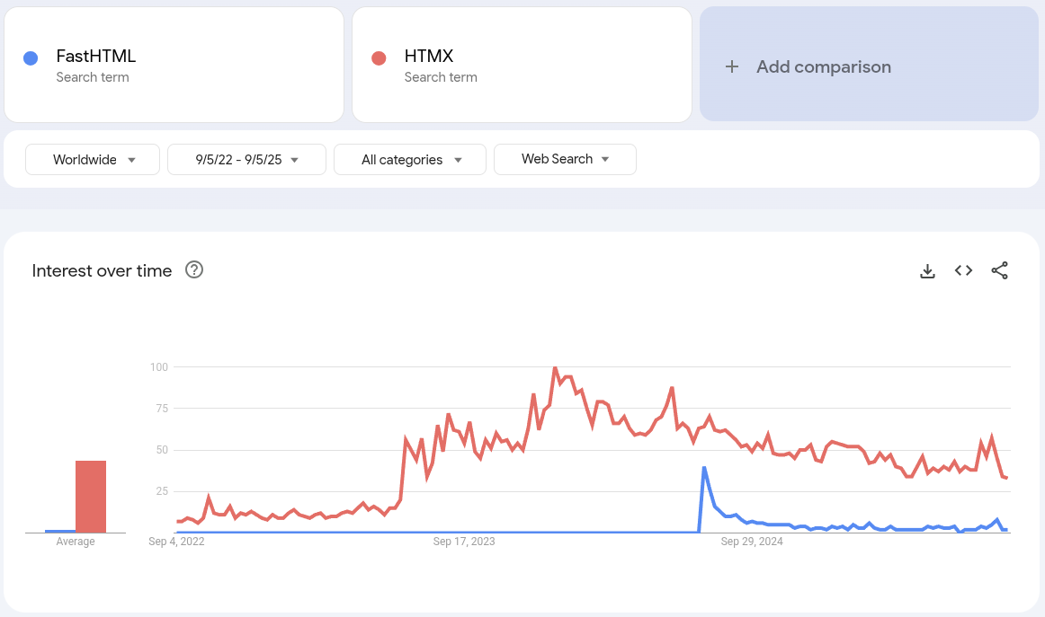
Task: Edit the HTMX search term card
Action: (x=522, y=65)
